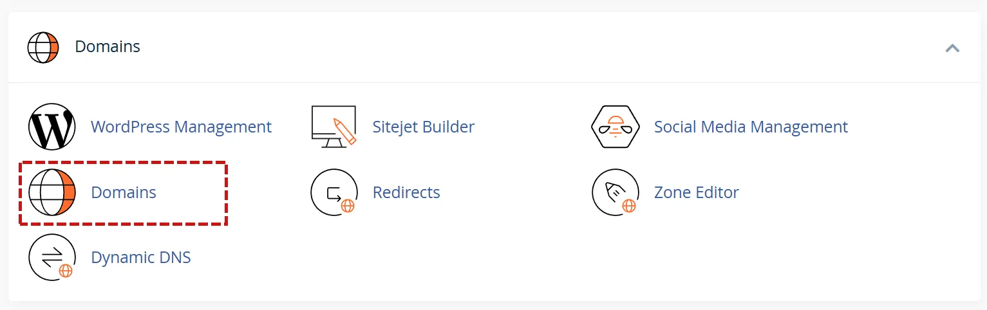Image resolution: width=987 pixels, height=310 pixels.
Task: Click the Zone Editor pen icon
Action: pos(615,192)
